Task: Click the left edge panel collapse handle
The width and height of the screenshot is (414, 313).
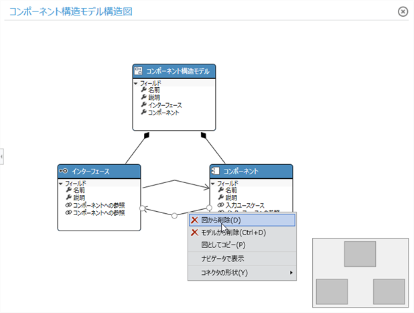Action: [x=2, y=156]
